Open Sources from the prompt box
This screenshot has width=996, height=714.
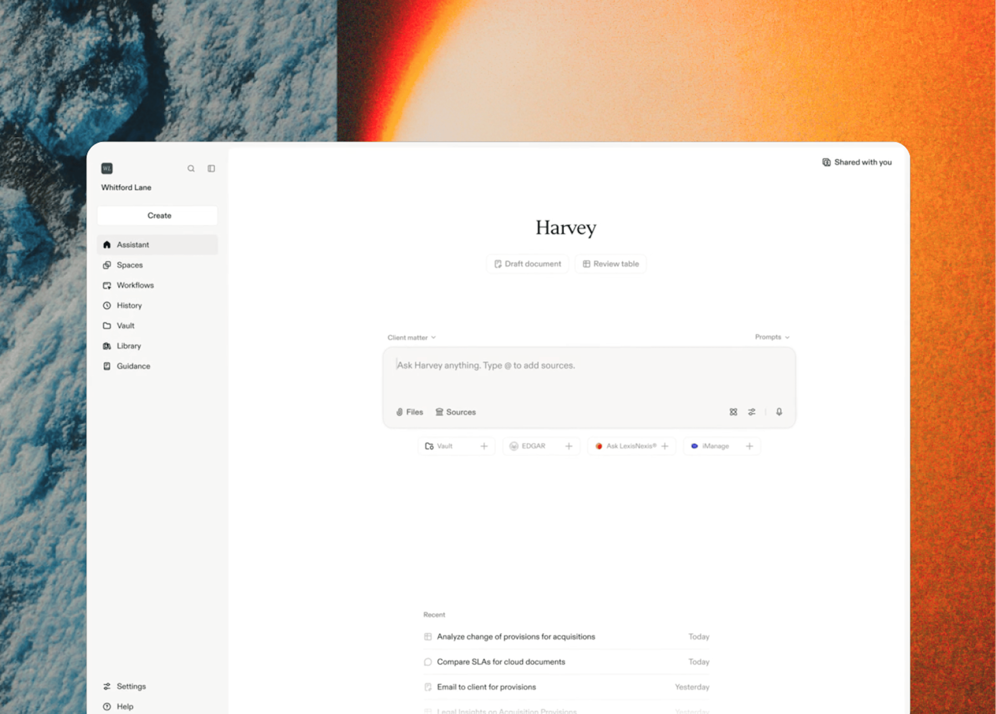[455, 412]
